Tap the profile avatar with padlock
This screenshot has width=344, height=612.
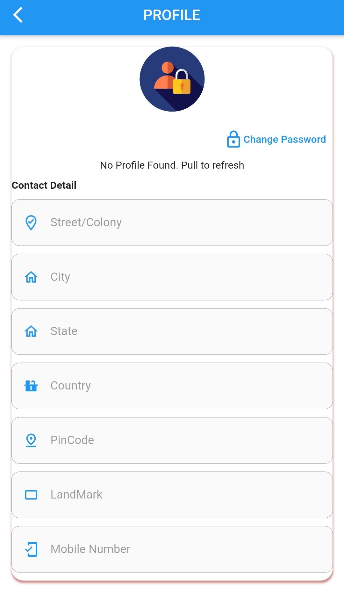click(172, 79)
